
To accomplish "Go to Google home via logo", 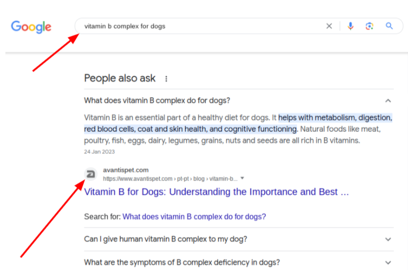I will click(31, 27).
